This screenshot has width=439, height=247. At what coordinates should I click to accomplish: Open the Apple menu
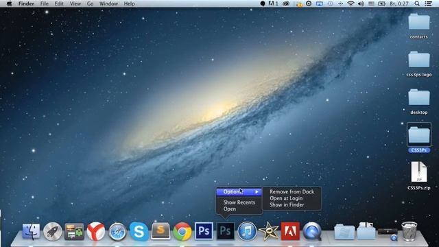coord(9,3)
